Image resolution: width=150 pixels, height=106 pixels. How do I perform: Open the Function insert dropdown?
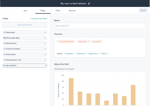(82, 54)
